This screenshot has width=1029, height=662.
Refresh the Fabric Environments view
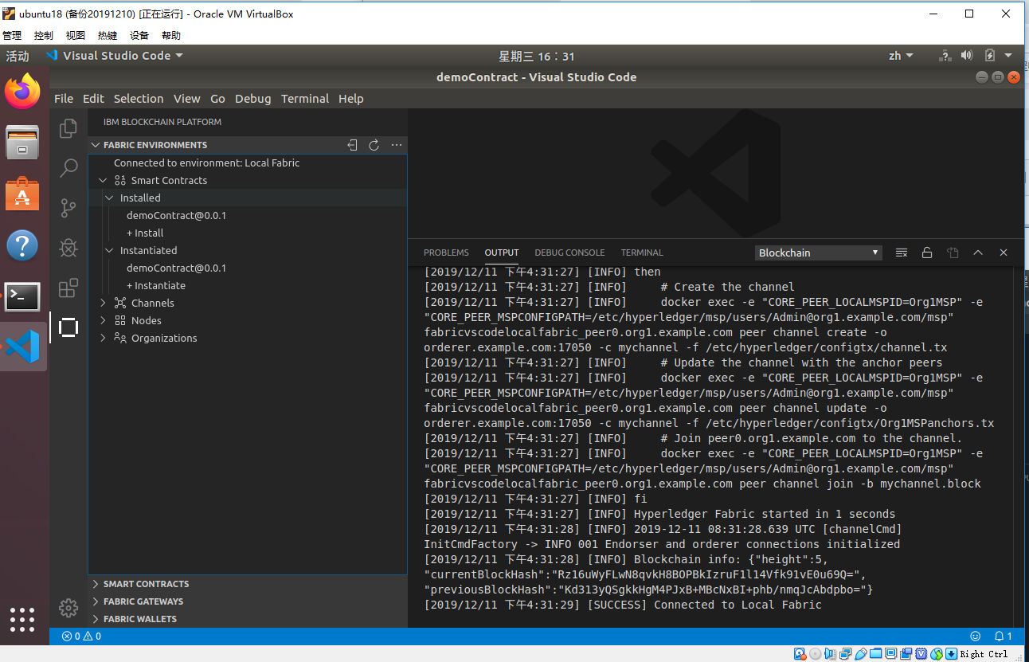click(374, 145)
